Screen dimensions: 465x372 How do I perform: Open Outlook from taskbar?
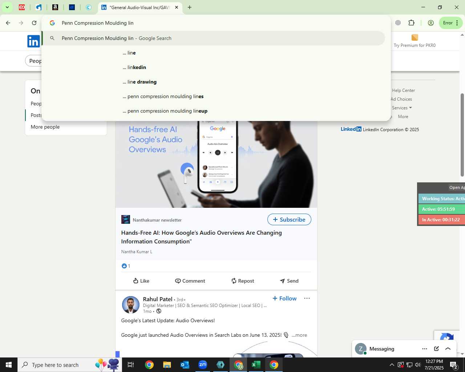tap(185, 365)
